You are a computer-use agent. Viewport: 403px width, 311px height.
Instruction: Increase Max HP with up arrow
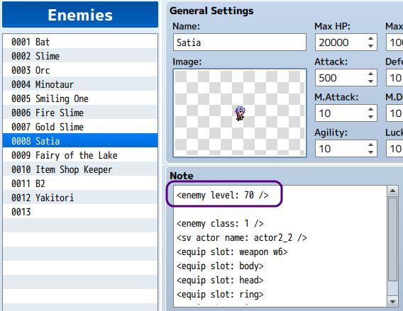tap(370, 39)
